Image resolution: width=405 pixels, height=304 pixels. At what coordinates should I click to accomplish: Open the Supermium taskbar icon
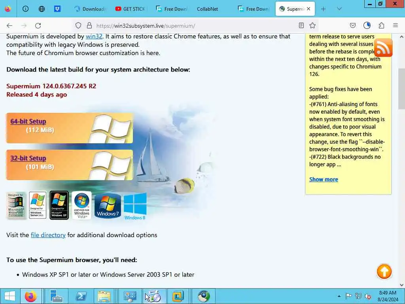204,296
